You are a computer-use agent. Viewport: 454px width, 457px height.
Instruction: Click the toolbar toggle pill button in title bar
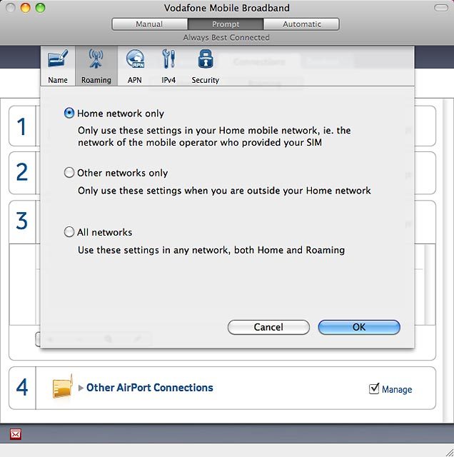pyautogui.click(x=441, y=8)
